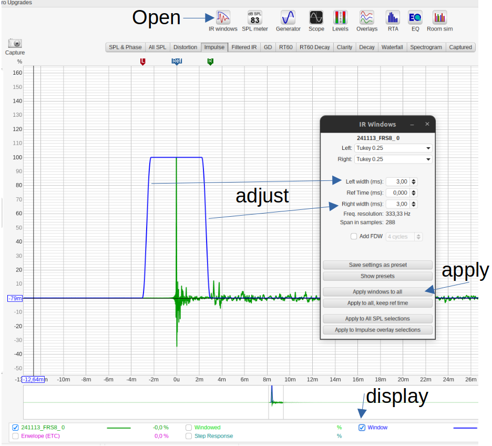Open the Filtered IR tab
This screenshot has height=446, width=492.
point(244,47)
